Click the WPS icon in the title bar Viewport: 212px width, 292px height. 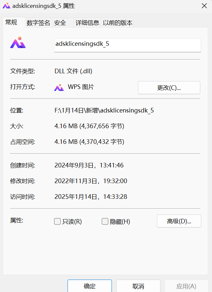pyautogui.click(x=6, y=6)
